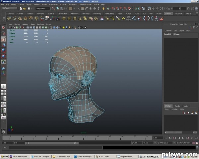Open Adobe Photoshop from the taskbar

pos(84,157)
